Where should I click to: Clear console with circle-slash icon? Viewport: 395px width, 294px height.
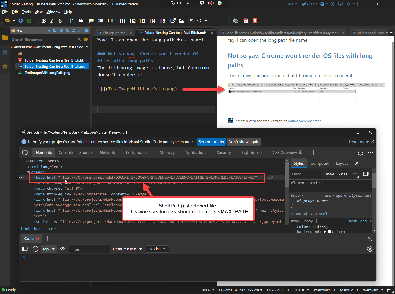[x=35, y=249]
